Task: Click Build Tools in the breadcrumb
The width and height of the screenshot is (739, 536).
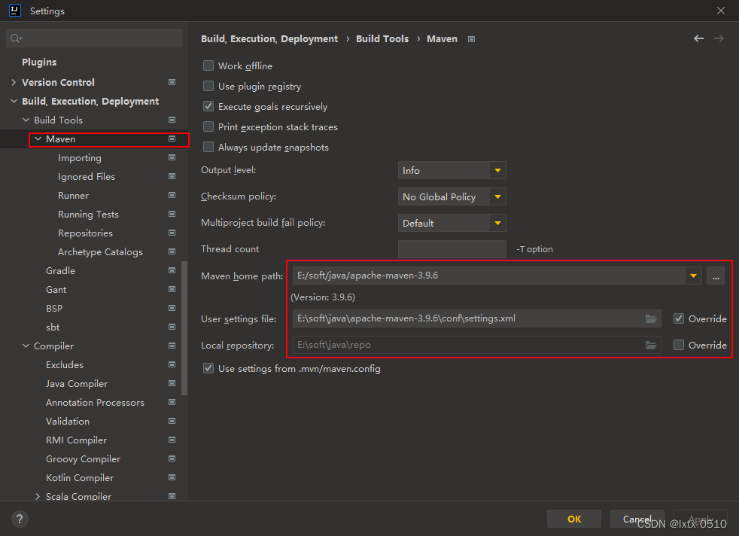Action: click(382, 38)
